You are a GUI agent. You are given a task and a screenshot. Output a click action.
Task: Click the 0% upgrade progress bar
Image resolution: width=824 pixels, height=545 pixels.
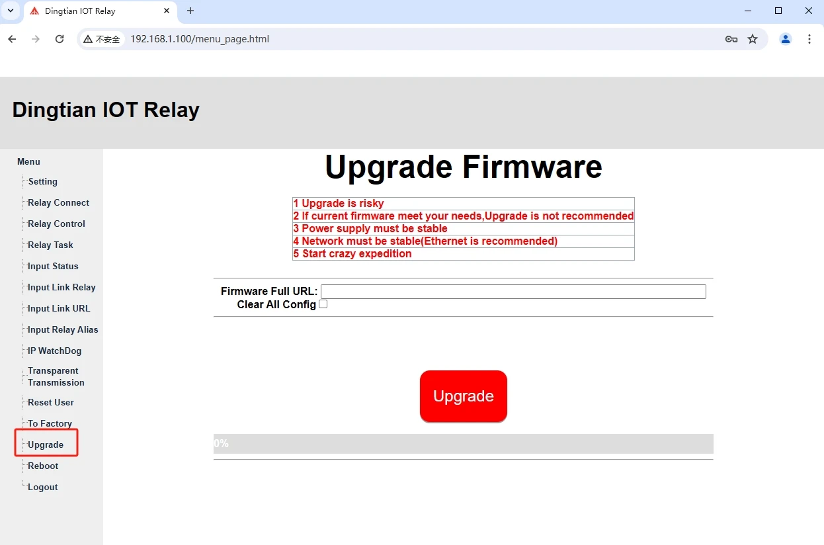coord(463,443)
